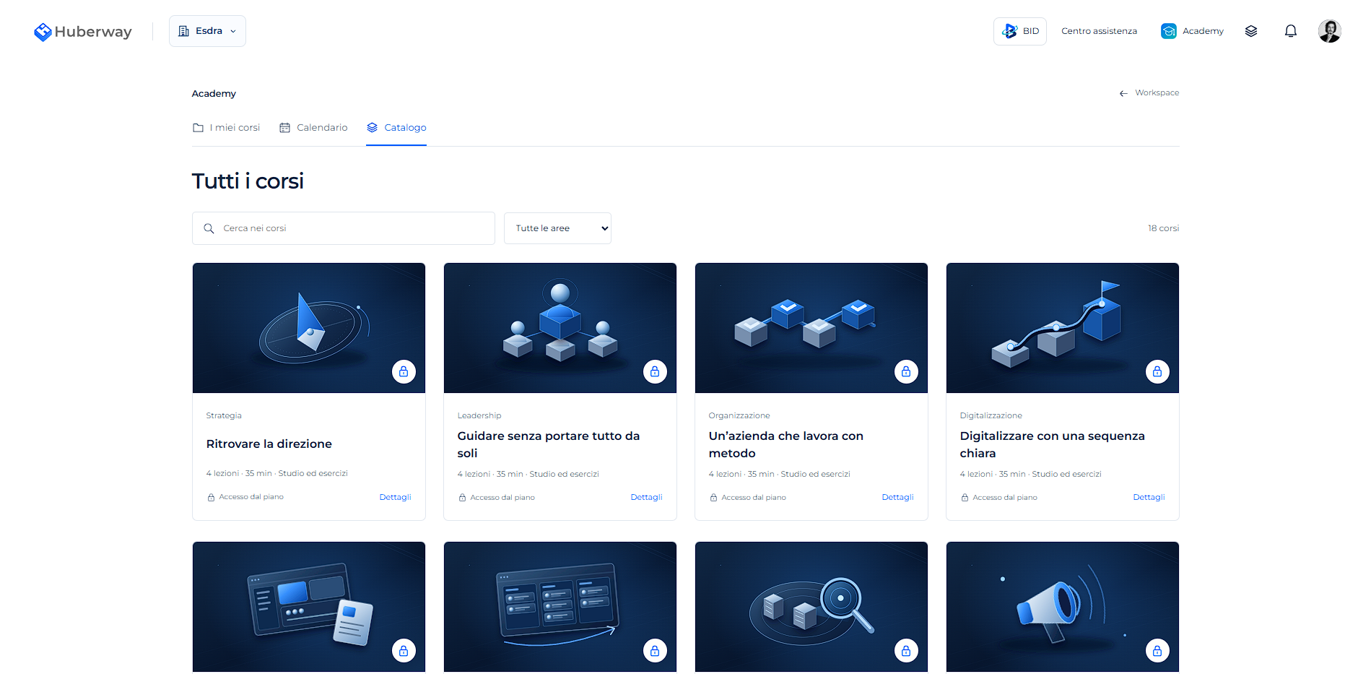Open the magnifying glass course thumbnail
1371x674 pixels.
pos(811,607)
